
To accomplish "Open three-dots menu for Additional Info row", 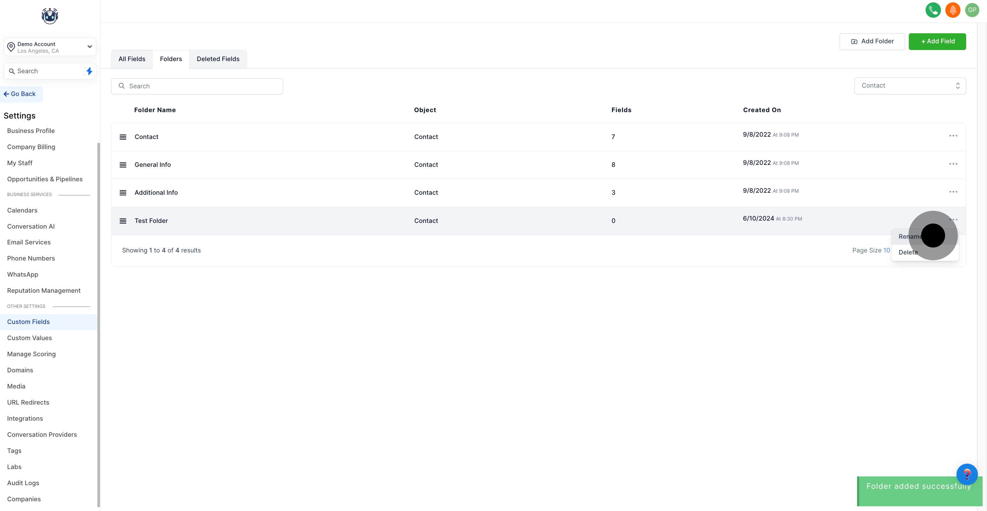I will click(x=953, y=191).
